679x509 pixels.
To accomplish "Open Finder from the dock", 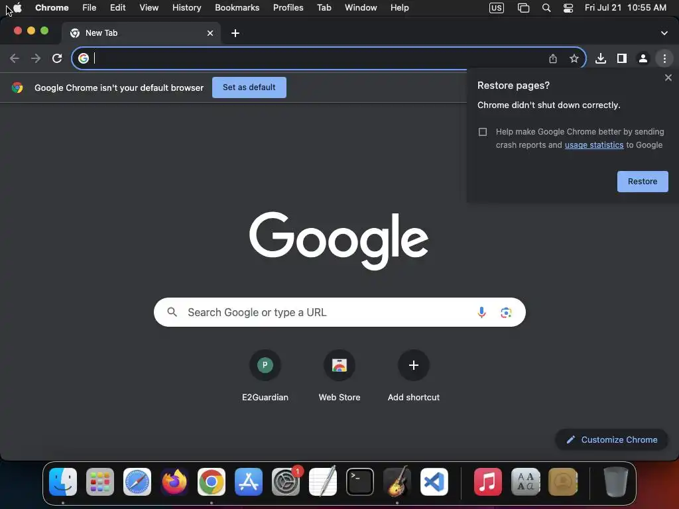I will (63, 482).
